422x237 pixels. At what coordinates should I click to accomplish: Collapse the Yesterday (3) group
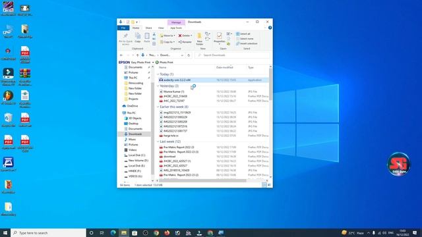pyautogui.click(x=158, y=86)
